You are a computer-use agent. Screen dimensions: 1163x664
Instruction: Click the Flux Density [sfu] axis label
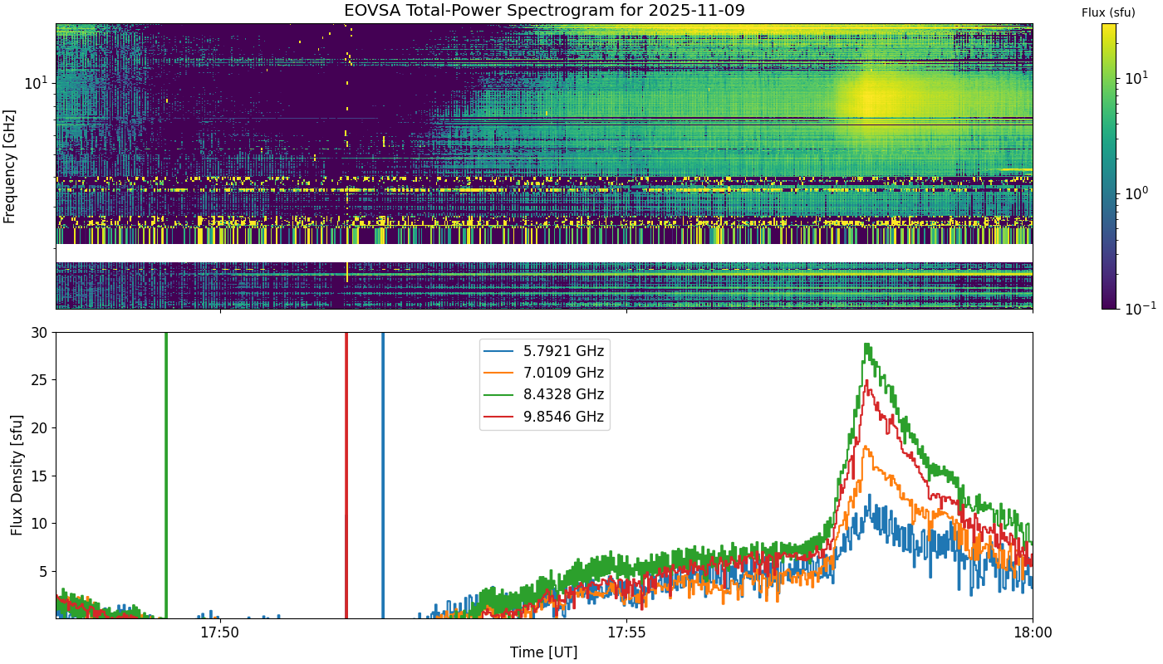tap(17, 476)
